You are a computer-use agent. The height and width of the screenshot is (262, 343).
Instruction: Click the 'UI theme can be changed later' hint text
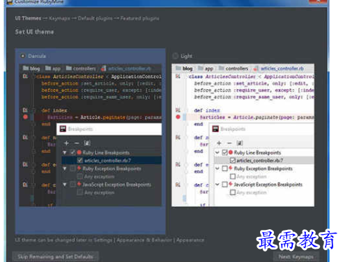(x=109, y=240)
